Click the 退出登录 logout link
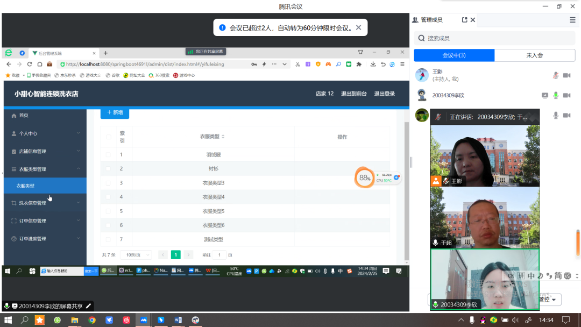This screenshot has width=581, height=327. (x=384, y=94)
